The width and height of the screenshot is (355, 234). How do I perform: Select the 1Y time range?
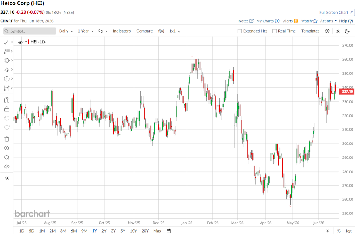[x=94, y=231]
